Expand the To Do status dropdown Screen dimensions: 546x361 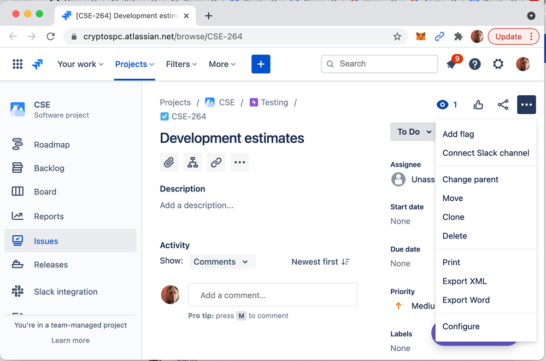[413, 132]
